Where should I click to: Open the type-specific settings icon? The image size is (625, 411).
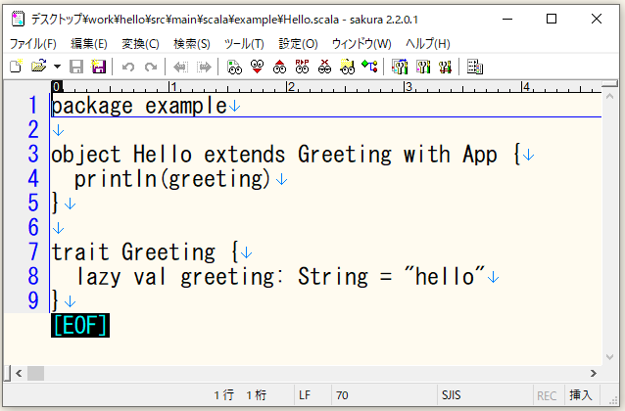423,67
